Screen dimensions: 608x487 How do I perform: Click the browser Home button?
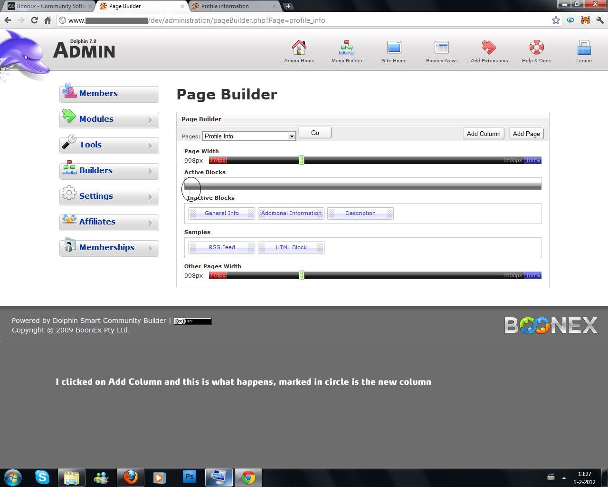pos(47,20)
